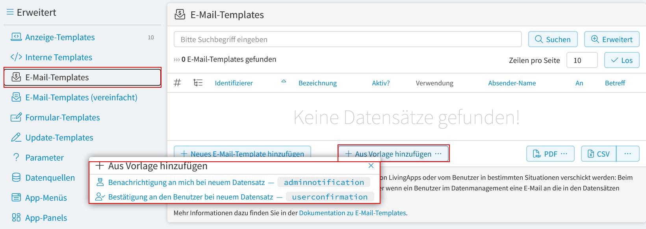The height and width of the screenshot is (229, 646).
Task: Sort by Identifizierer column
Action: pyautogui.click(x=234, y=83)
